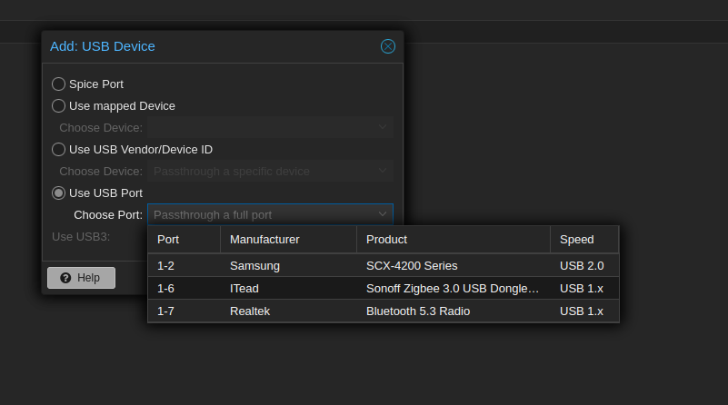Sort by the Product column header
The height and width of the screenshot is (405, 728).
453,240
